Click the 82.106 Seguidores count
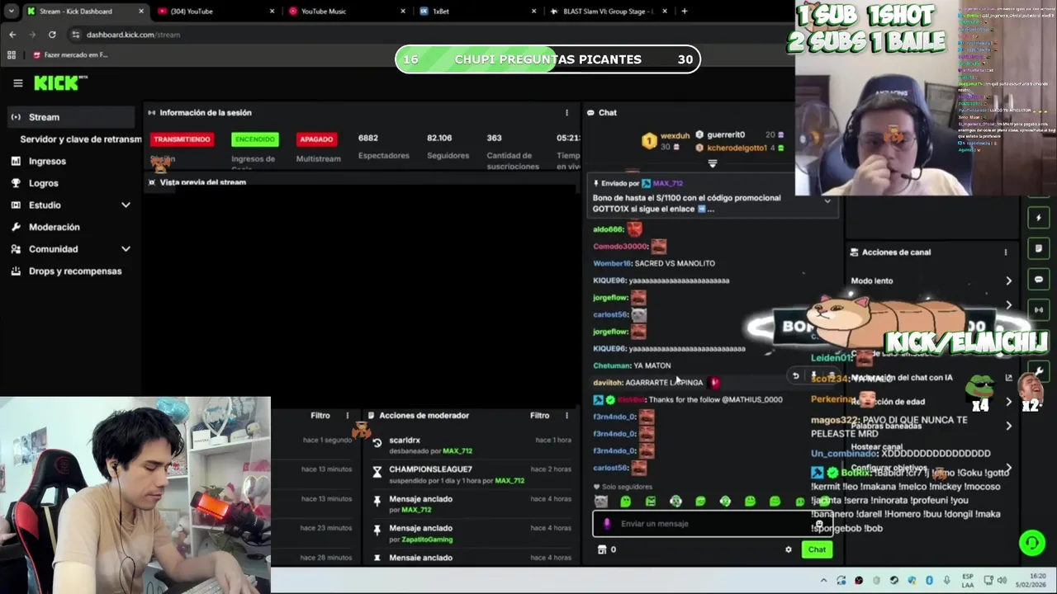This screenshot has height=594, width=1057. click(x=439, y=138)
